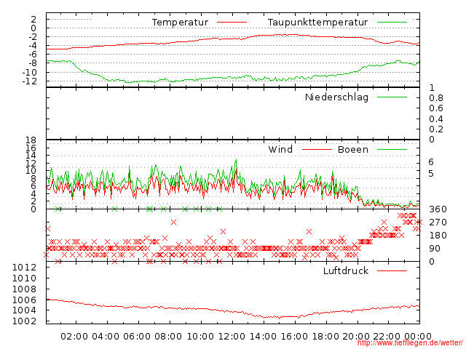466x349 pixels.
Task: Open the tieffliegen.de/wetter link
Action: (x=410, y=343)
